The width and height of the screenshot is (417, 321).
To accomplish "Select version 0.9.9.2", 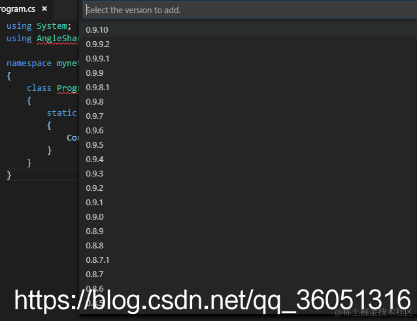I will 248,44.
